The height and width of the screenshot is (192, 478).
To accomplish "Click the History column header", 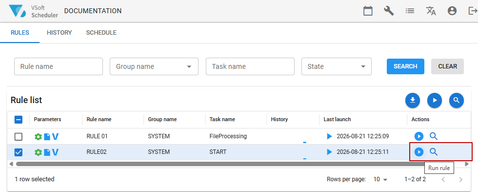I will coord(279,119).
